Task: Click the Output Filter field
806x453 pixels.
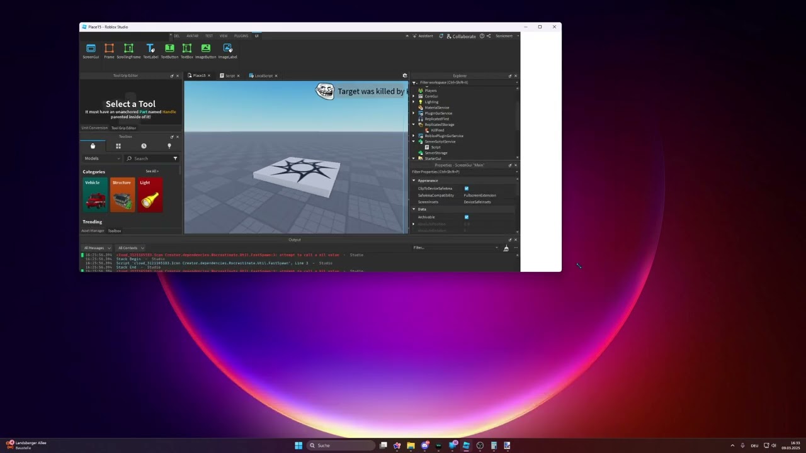Action: click(455, 248)
